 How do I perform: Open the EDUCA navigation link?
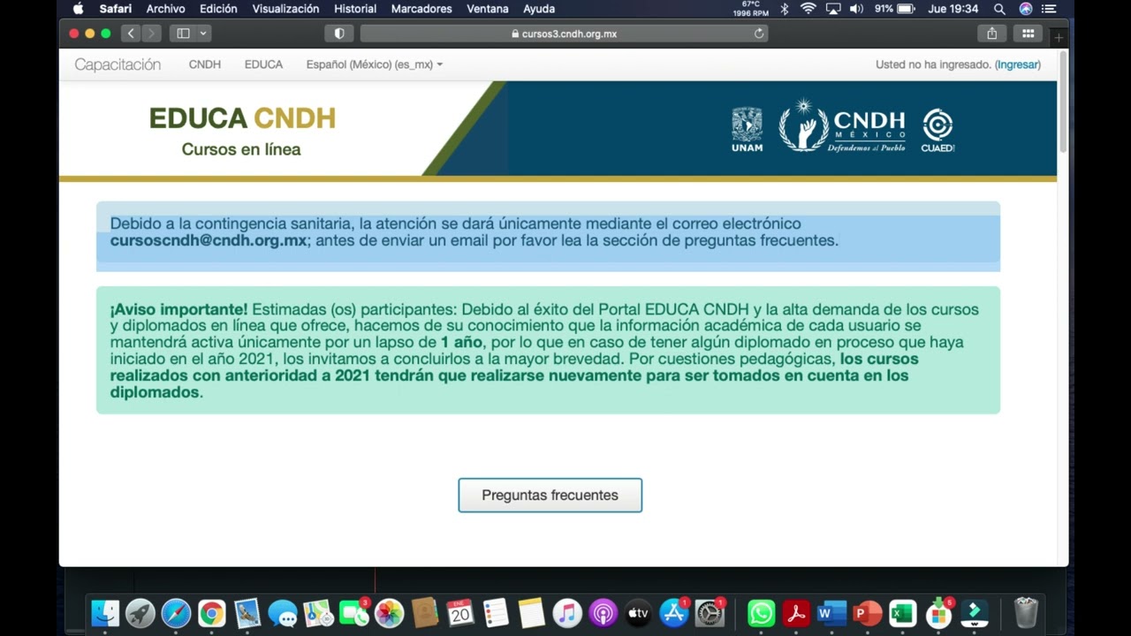[263, 64]
